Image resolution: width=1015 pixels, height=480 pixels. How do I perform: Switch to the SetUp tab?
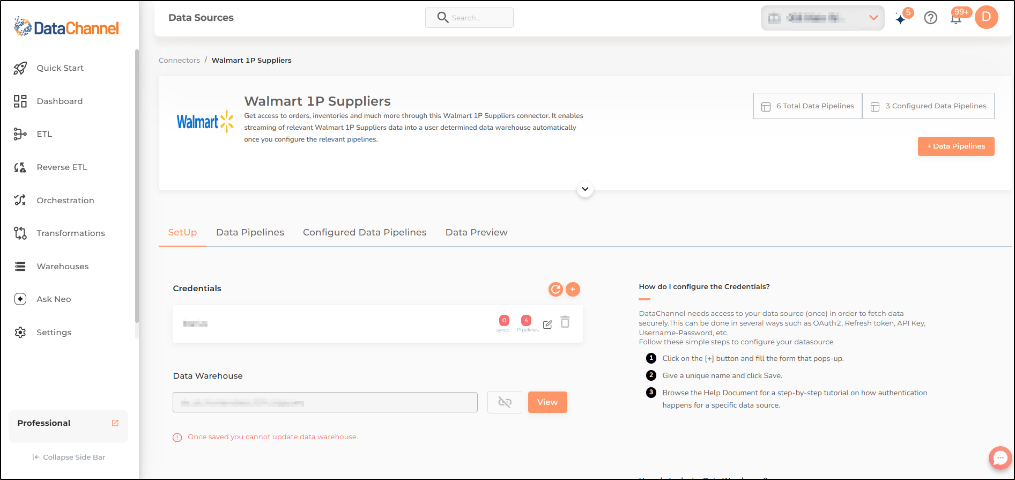[x=182, y=233]
